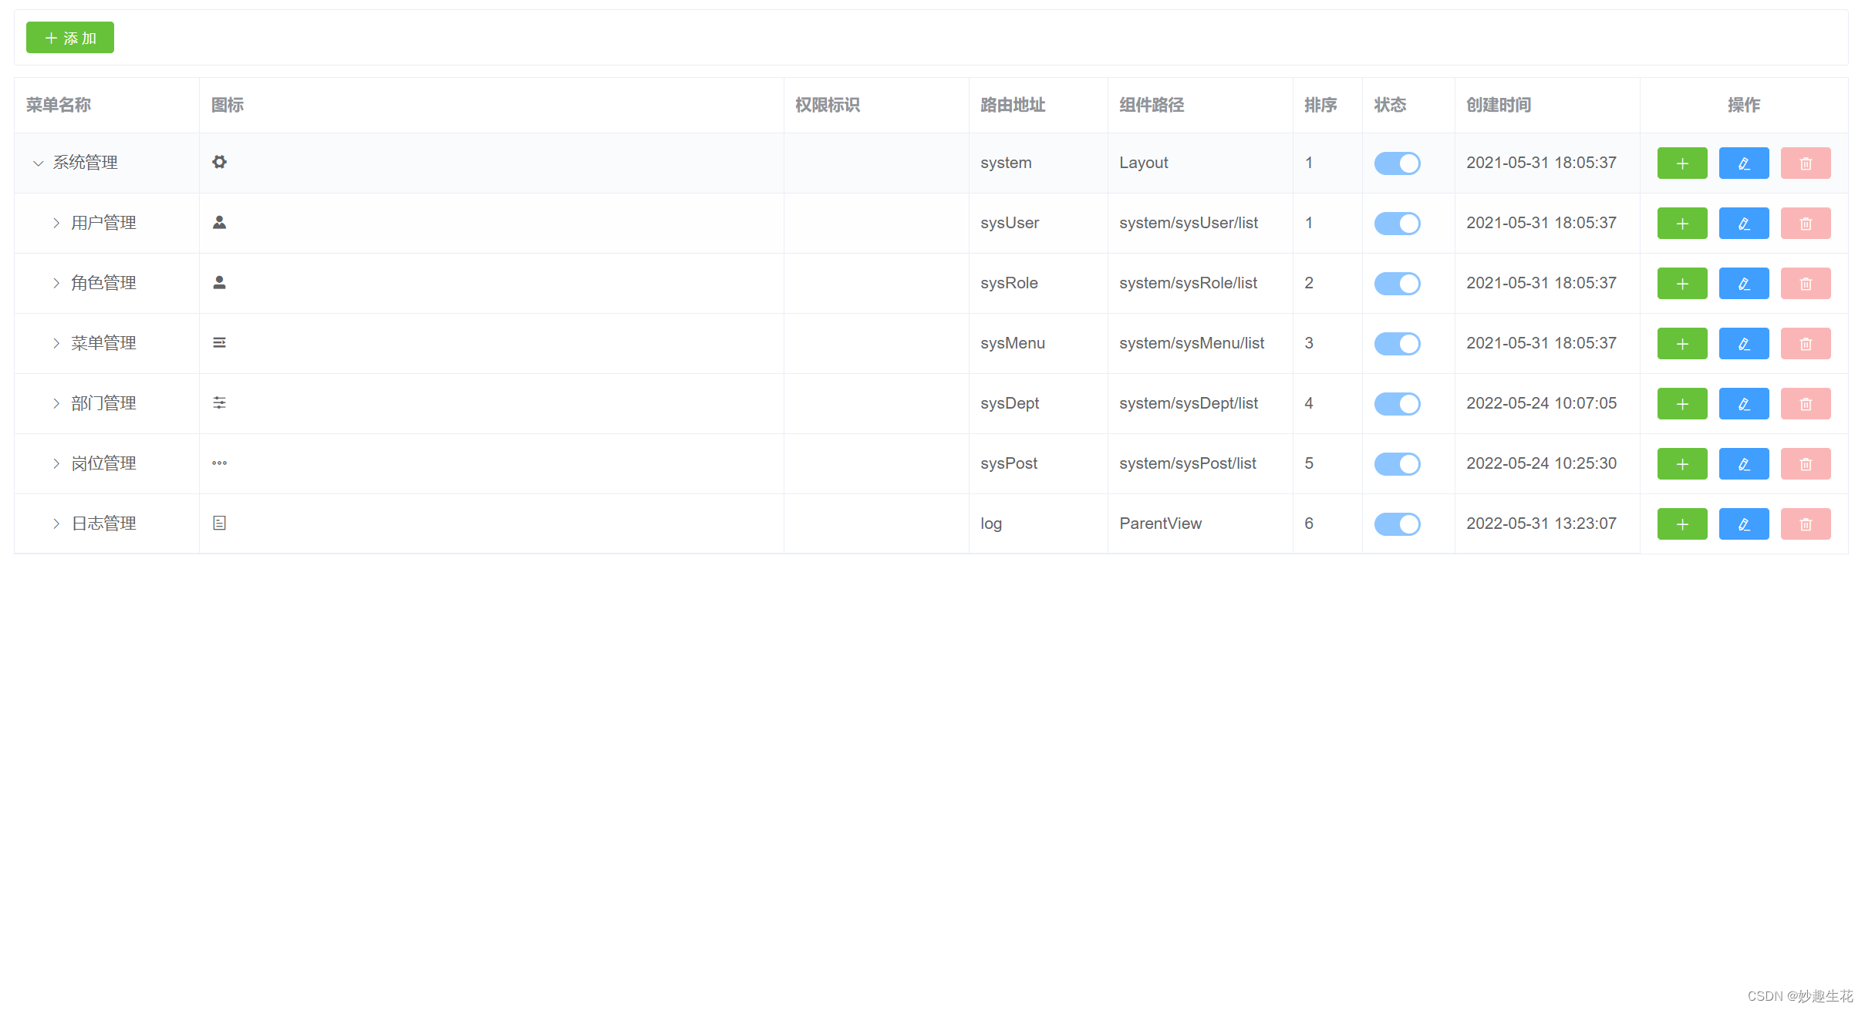Add submenu under 部门管理 with green plus
Viewport: 1865px width, 1010px height.
1682,404
